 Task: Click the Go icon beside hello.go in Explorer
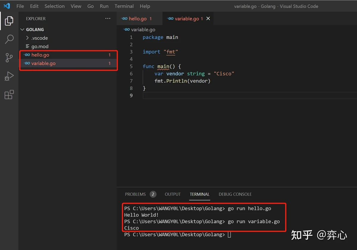(27, 55)
